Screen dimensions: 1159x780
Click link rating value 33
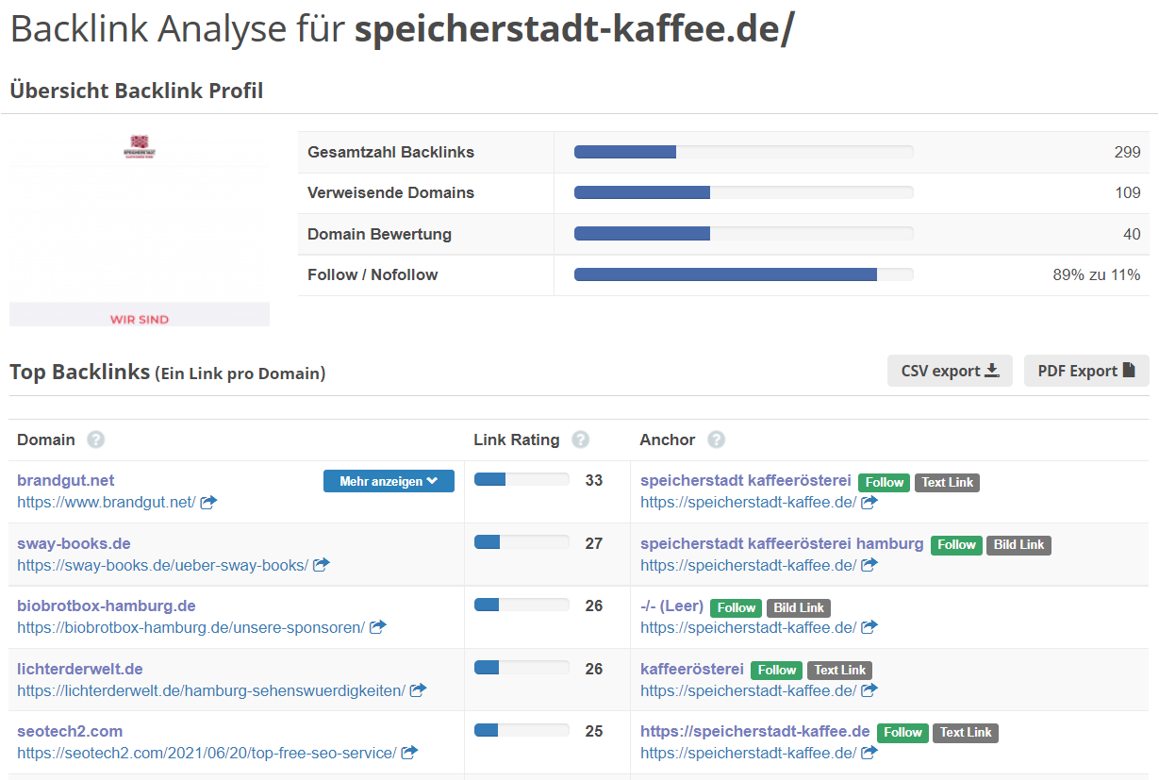593,480
